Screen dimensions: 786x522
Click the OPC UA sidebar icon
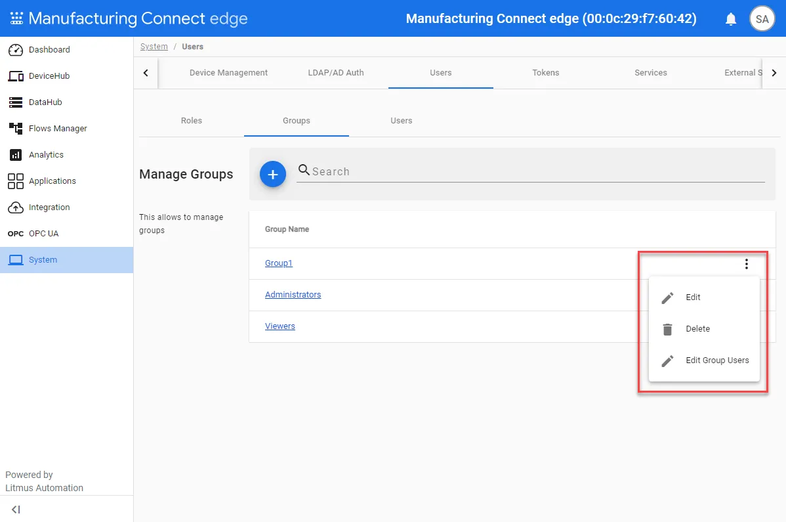tap(16, 234)
